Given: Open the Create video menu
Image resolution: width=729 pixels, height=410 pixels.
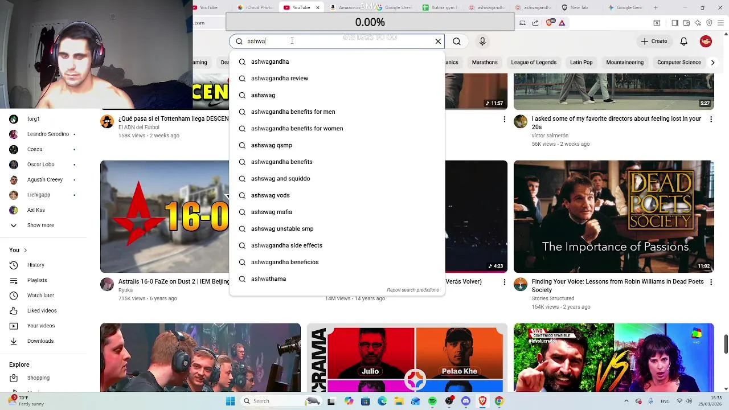Looking at the screenshot, I should [x=654, y=41].
